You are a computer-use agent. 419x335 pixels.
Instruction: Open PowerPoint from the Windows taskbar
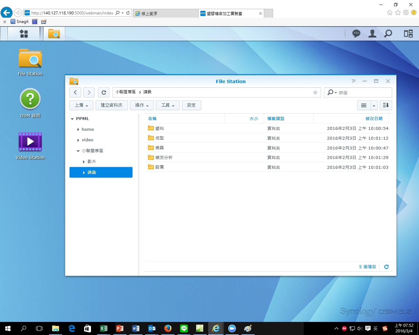pos(120,328)
